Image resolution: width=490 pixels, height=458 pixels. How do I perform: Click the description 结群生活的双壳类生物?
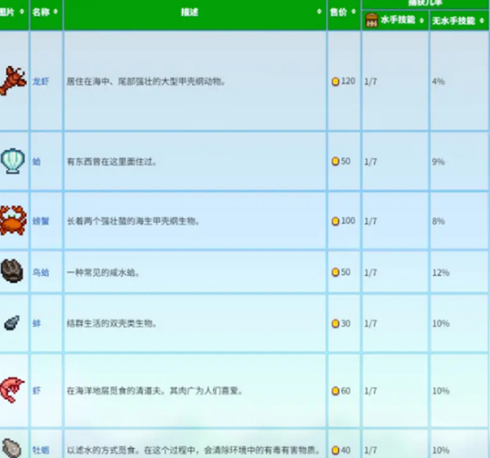click(x=112, y=323)
